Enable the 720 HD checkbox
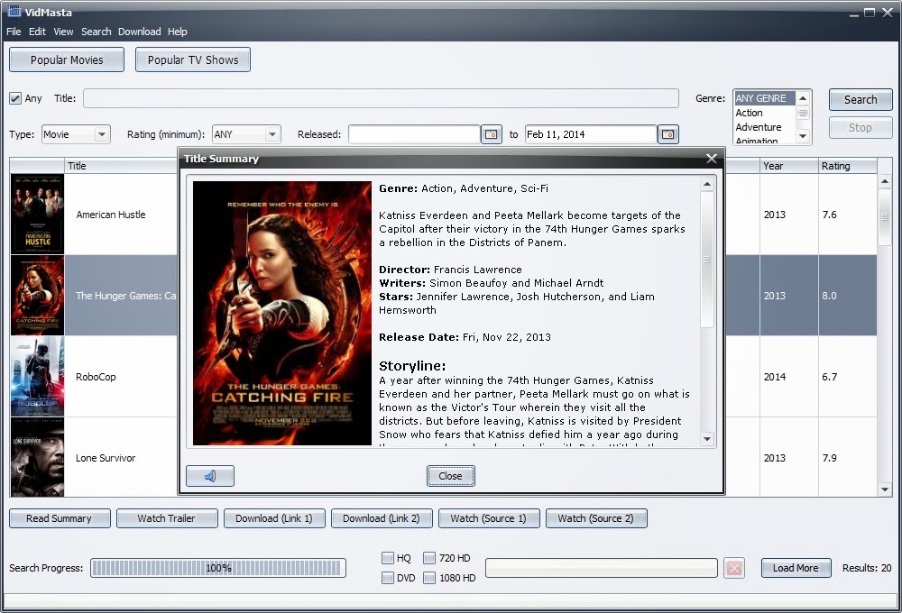 [x=429, y=558]
